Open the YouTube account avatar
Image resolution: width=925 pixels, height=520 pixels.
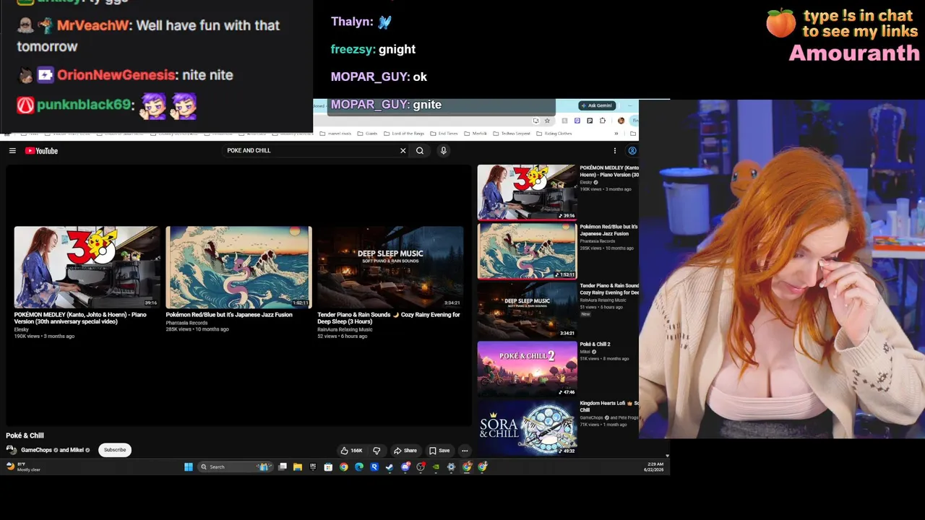[x=632, y=151]
